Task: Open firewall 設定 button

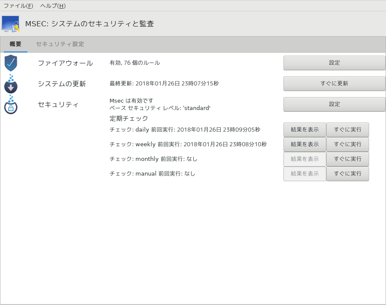Action: (335, 63)
